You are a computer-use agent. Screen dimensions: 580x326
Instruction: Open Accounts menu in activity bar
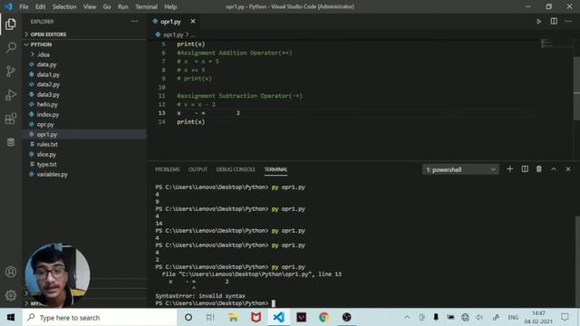pos(11,272)
